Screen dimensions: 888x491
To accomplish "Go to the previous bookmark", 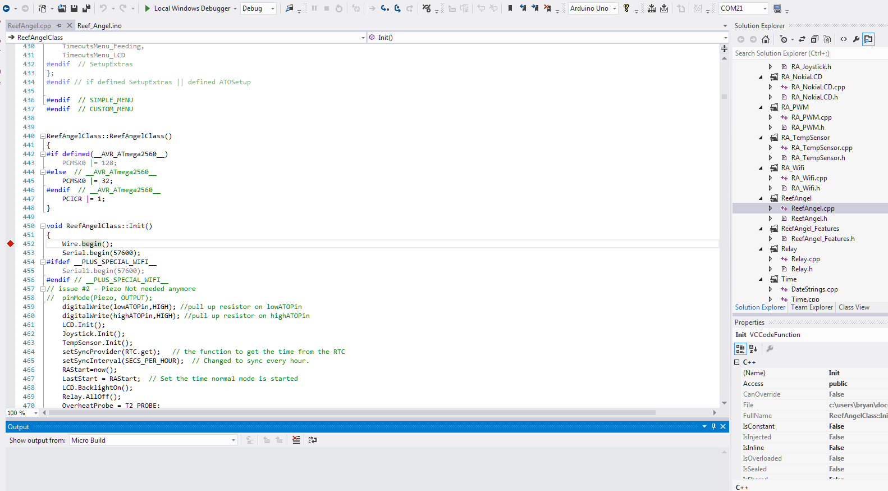I will [x=523, y=8].
